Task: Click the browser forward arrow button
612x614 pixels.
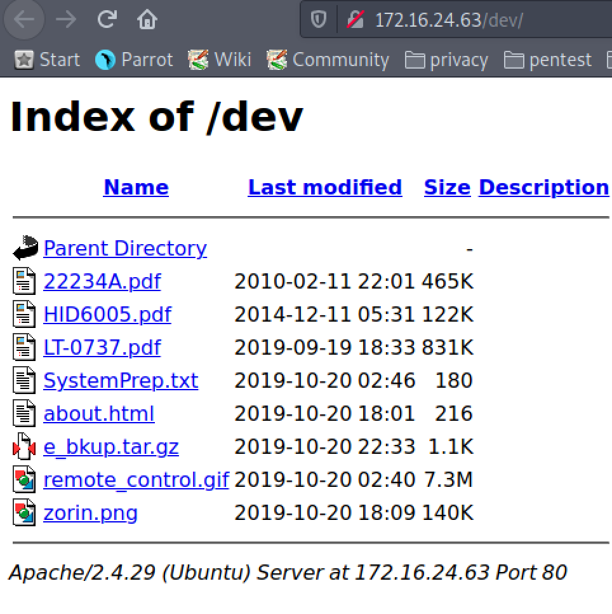Action: pos(66,20)
